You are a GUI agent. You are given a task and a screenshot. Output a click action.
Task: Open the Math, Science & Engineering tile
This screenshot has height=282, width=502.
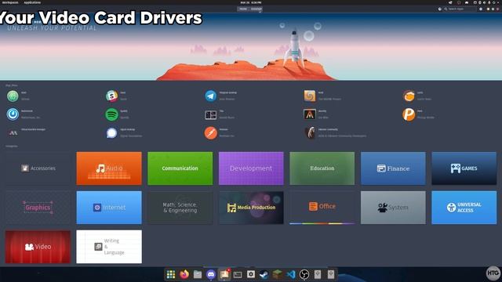tap(180, 208)
